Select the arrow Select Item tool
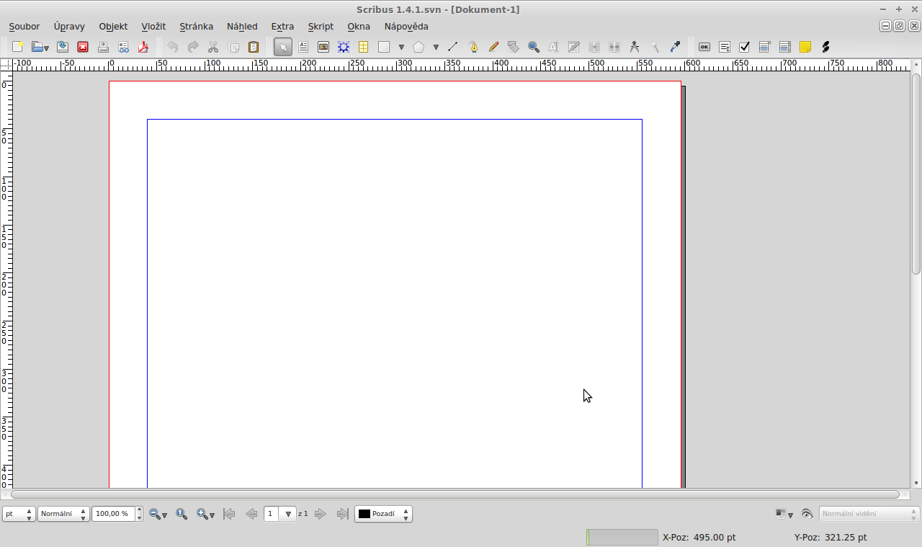This screenshot has width=922, height=547. click(283, 47)
